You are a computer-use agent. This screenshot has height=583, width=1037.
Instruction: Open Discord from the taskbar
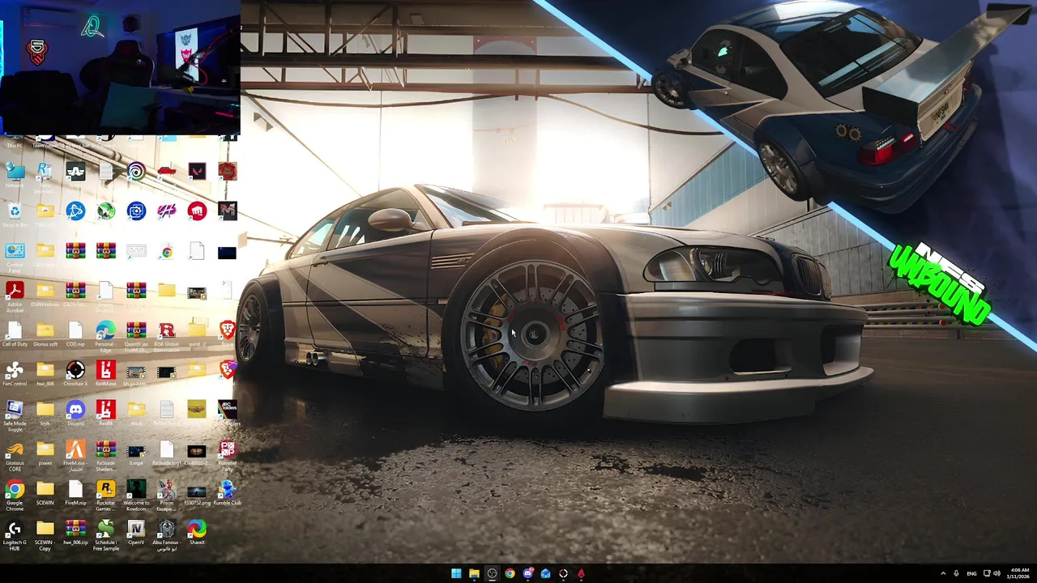(527, 573)
